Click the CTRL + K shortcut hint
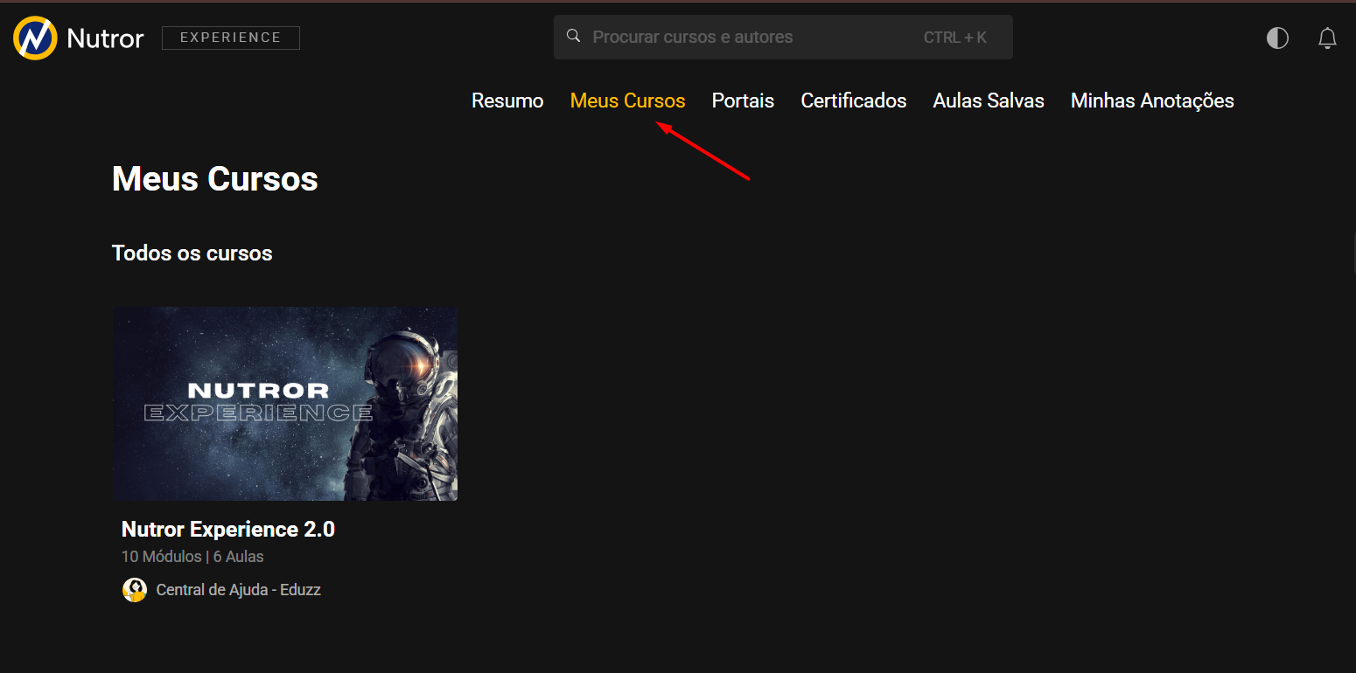Image resolution: width=1356 pixels, height=673 pixels. coord(954,38)
